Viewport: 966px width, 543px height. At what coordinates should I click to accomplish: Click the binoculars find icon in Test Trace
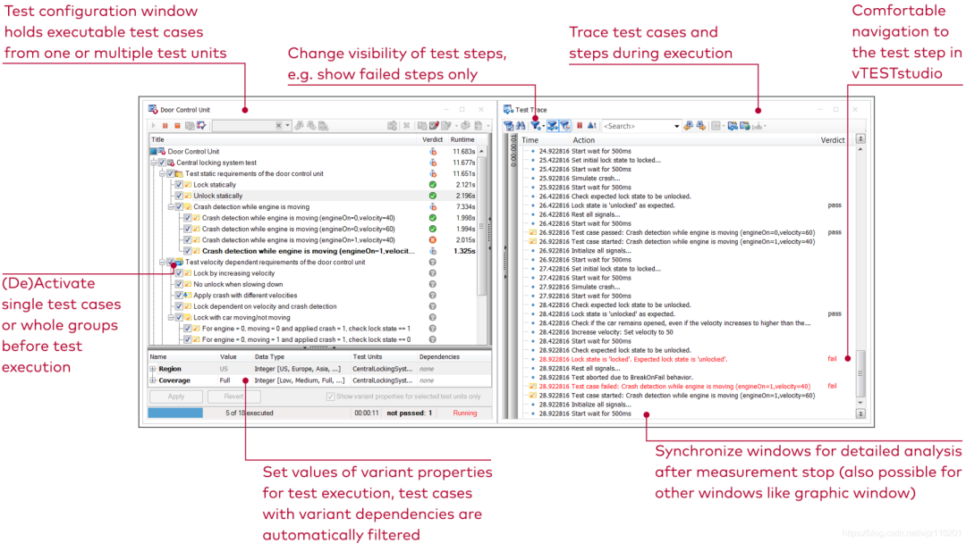coord(521,125)
